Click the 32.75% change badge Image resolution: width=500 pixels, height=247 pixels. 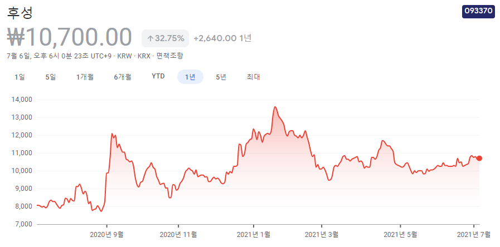click(165, 38)
